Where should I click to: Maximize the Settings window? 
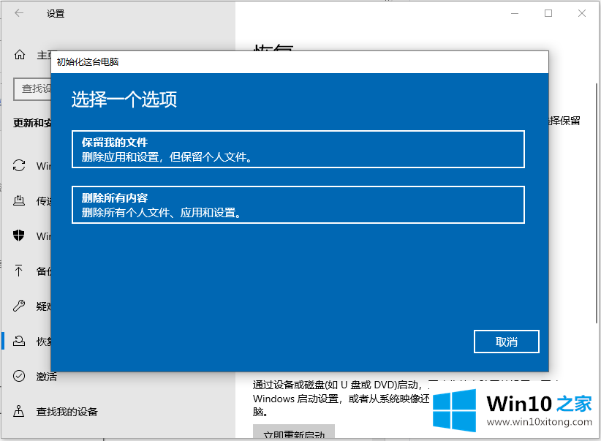548,13
